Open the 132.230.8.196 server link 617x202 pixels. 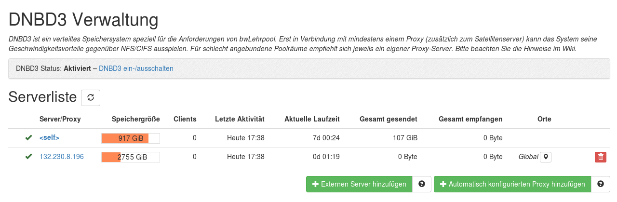click(x=62, y=157)
